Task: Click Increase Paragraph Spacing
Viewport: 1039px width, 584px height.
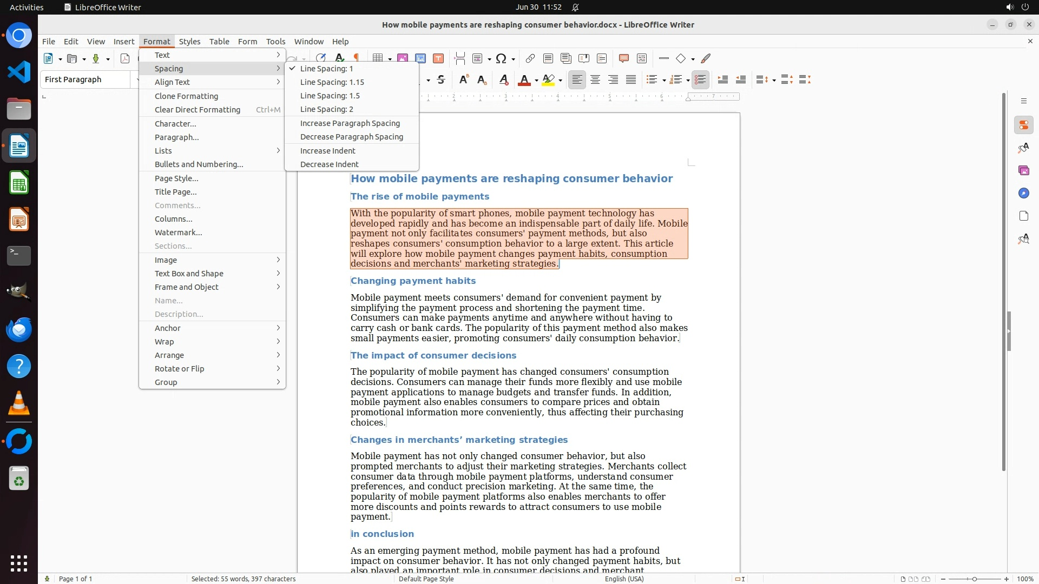Action: tap(350, 123)
